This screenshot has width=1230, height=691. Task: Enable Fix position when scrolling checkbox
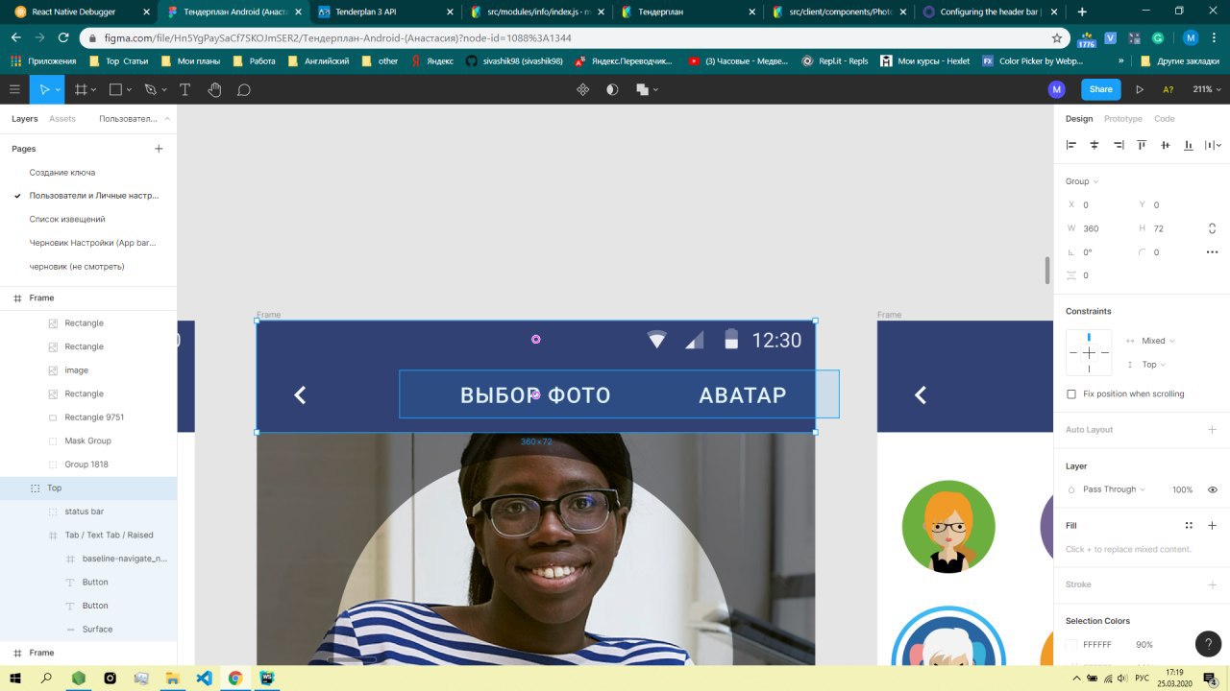tap(1071, 393)
